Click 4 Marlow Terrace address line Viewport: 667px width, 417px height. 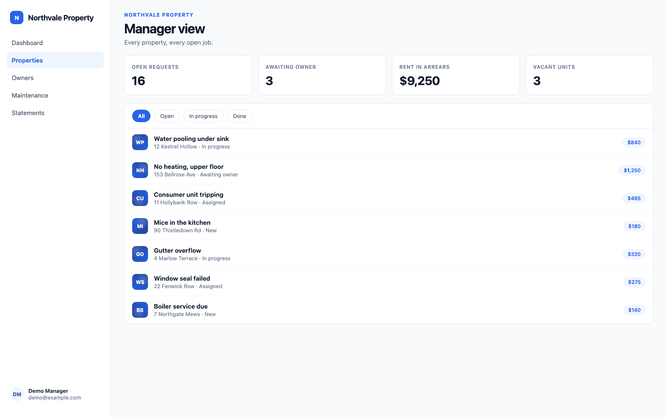(192, 259)
